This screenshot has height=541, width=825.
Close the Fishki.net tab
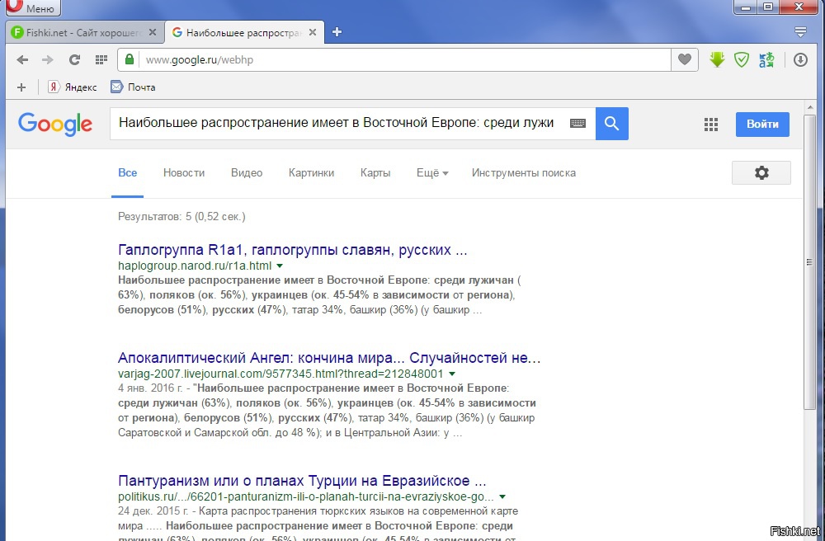153,33
